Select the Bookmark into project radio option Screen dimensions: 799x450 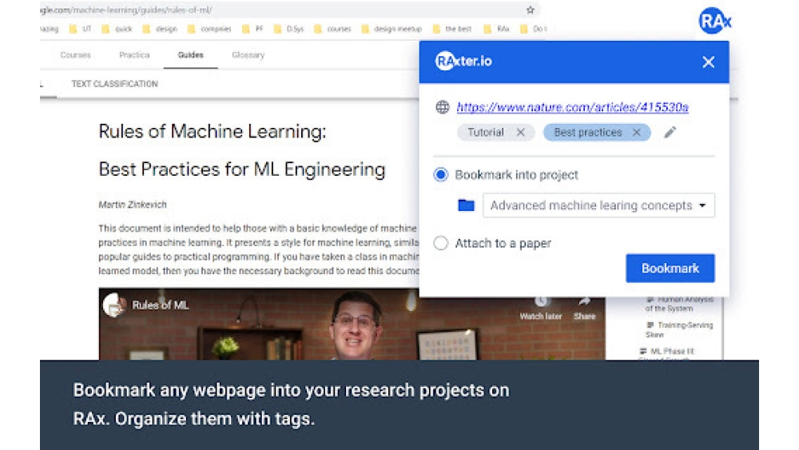point(441,175)
